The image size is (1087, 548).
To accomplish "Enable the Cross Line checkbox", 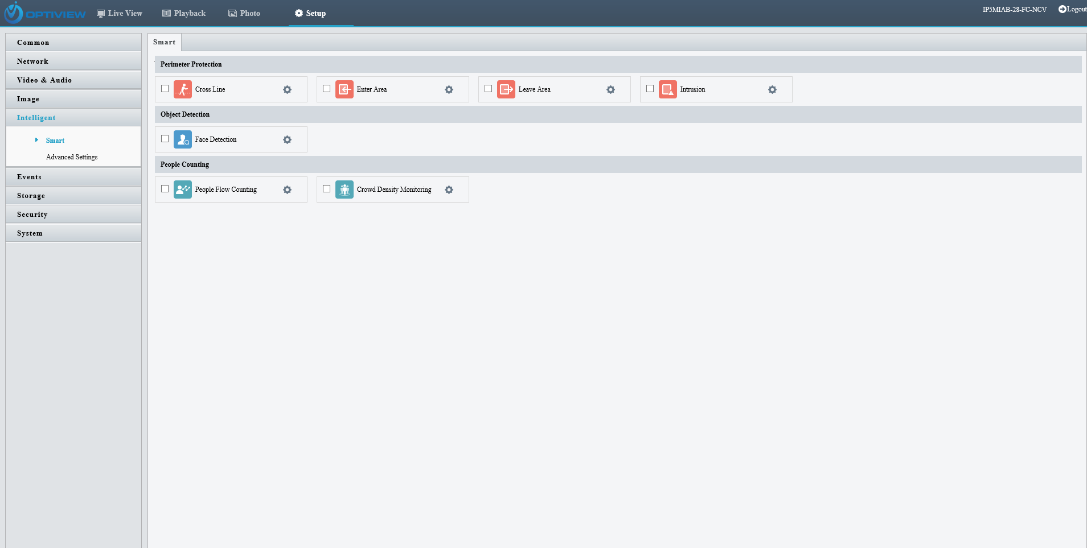I will point(165,89).
